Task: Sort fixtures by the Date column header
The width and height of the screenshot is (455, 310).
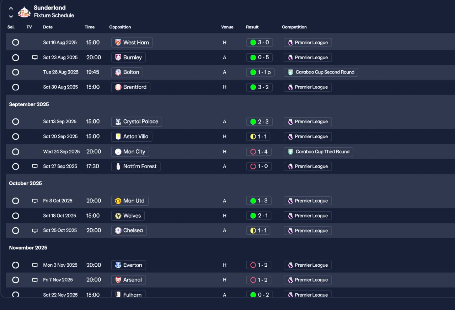Action: click(x=48, y=27)
